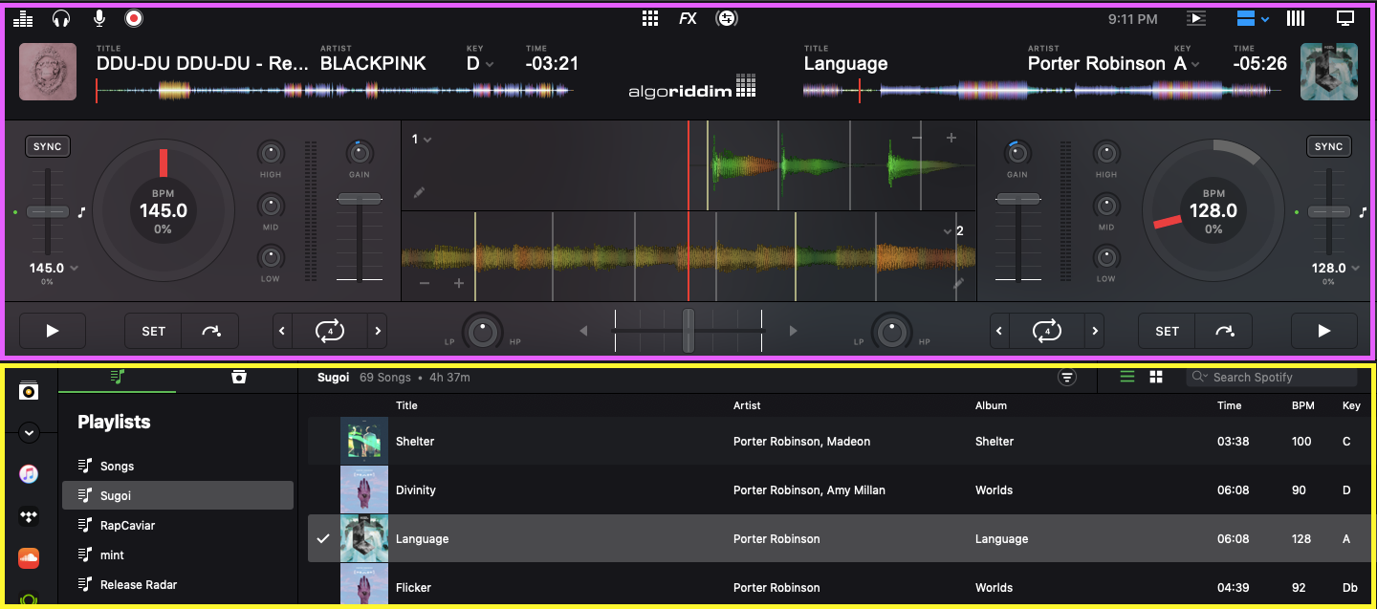Viewport: 1377px width, 609px height.
Task: Click the deck 1 MID EQ knob
Action: (271, 206)
